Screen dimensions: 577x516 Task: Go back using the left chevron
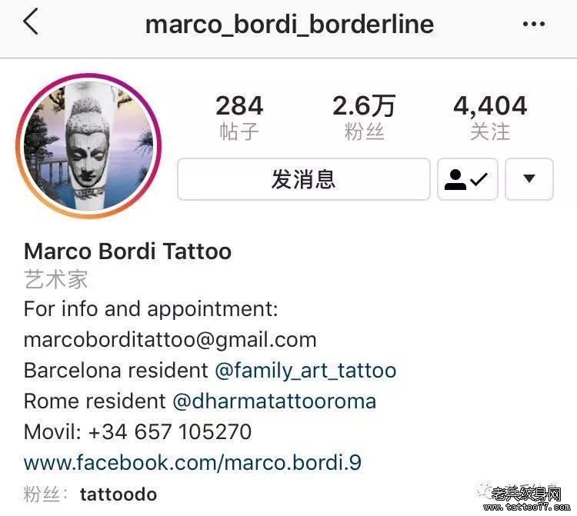[x=31, y=22]
